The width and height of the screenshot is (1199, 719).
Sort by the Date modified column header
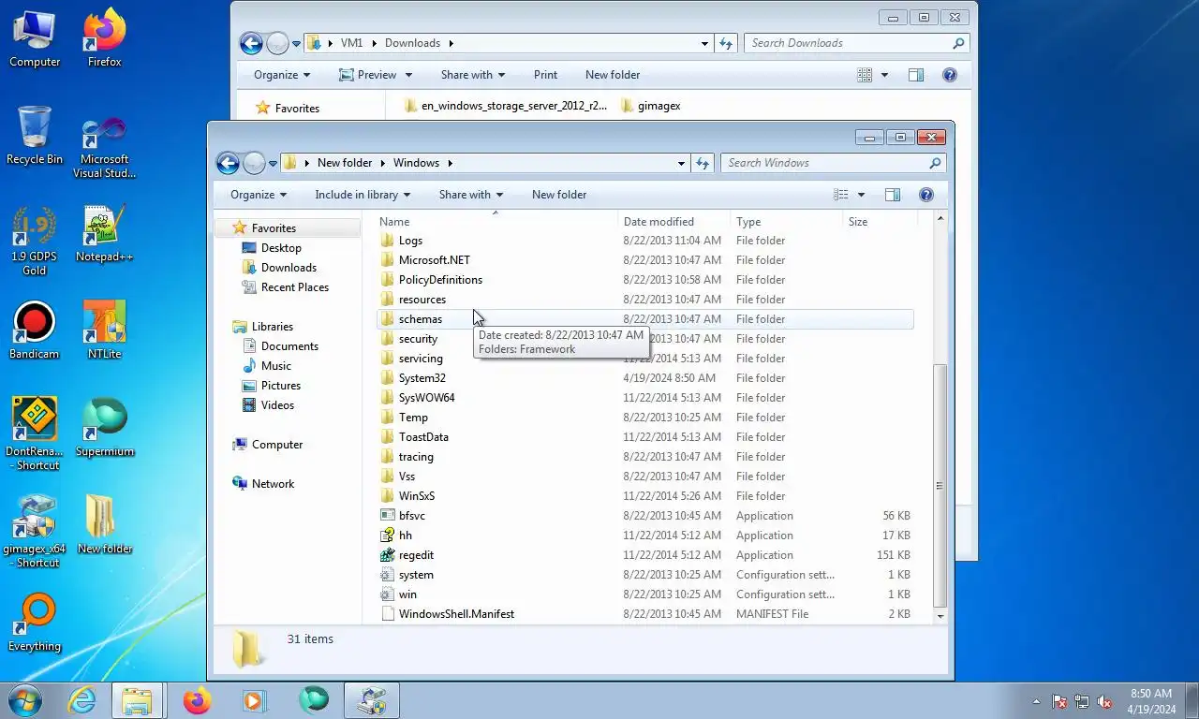pyautogui.click(x=674, y=222)
